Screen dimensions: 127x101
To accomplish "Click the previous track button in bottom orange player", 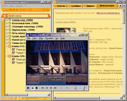I will tap(3, 98).
